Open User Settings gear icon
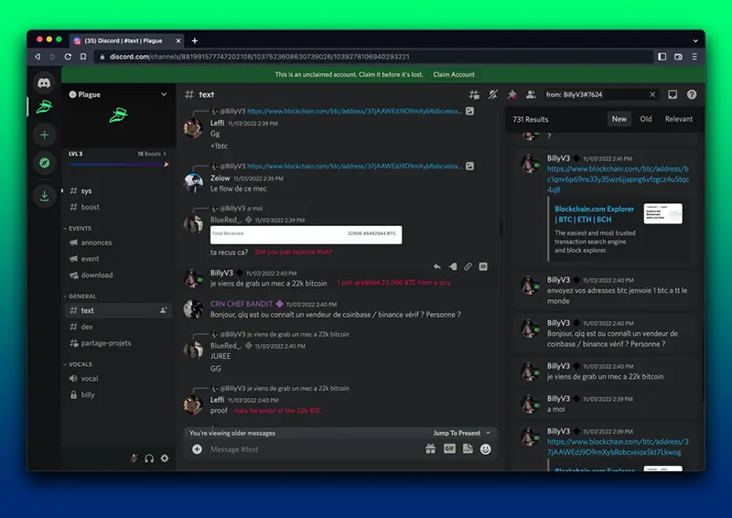 coord(165,459)
